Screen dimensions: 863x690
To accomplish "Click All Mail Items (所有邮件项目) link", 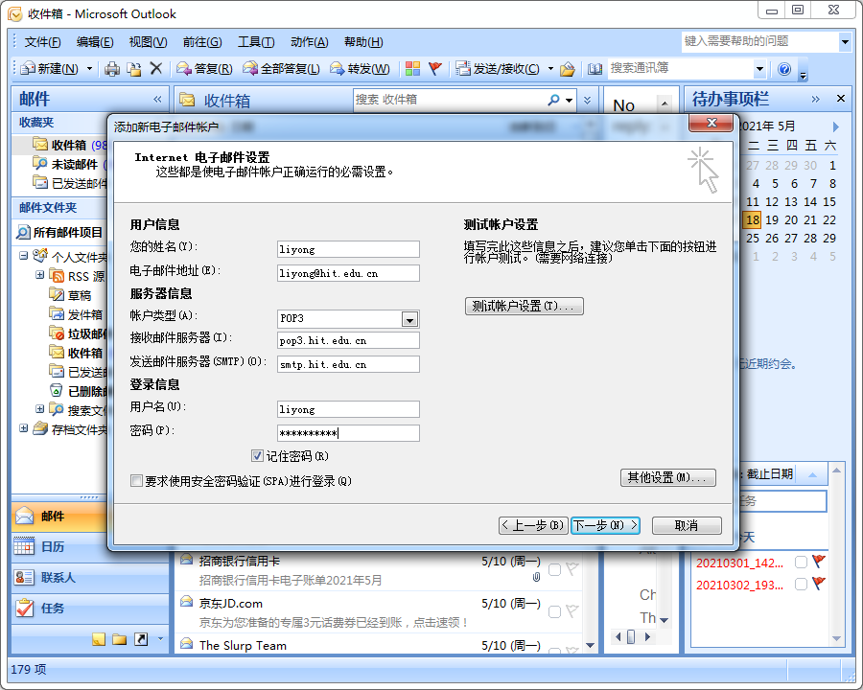I will coord(60,232).
